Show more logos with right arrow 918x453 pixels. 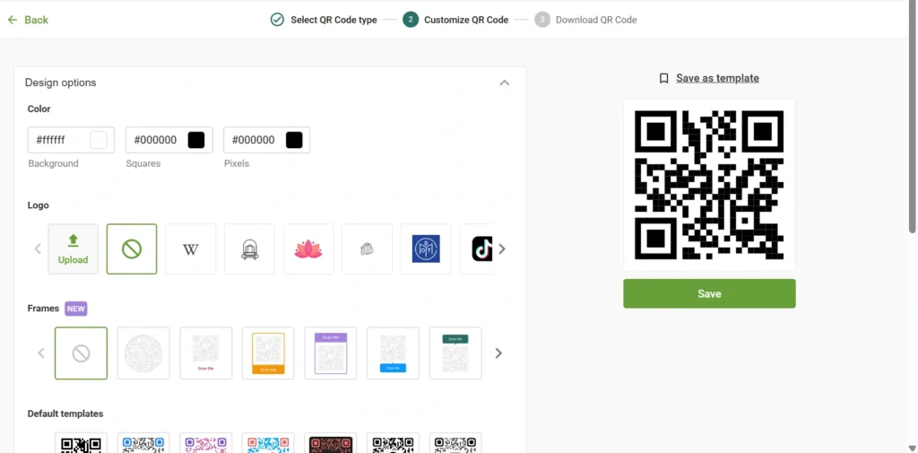point(502,249)
